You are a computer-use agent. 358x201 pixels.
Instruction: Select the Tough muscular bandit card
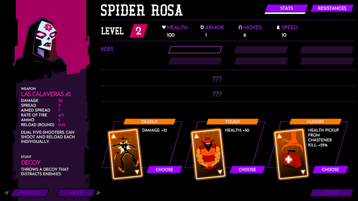[209, 154]
